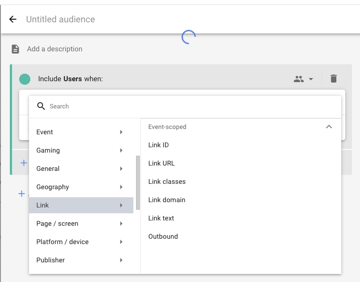Click the description document icon
Screen dimensions: 360x282
coord(16,49)
